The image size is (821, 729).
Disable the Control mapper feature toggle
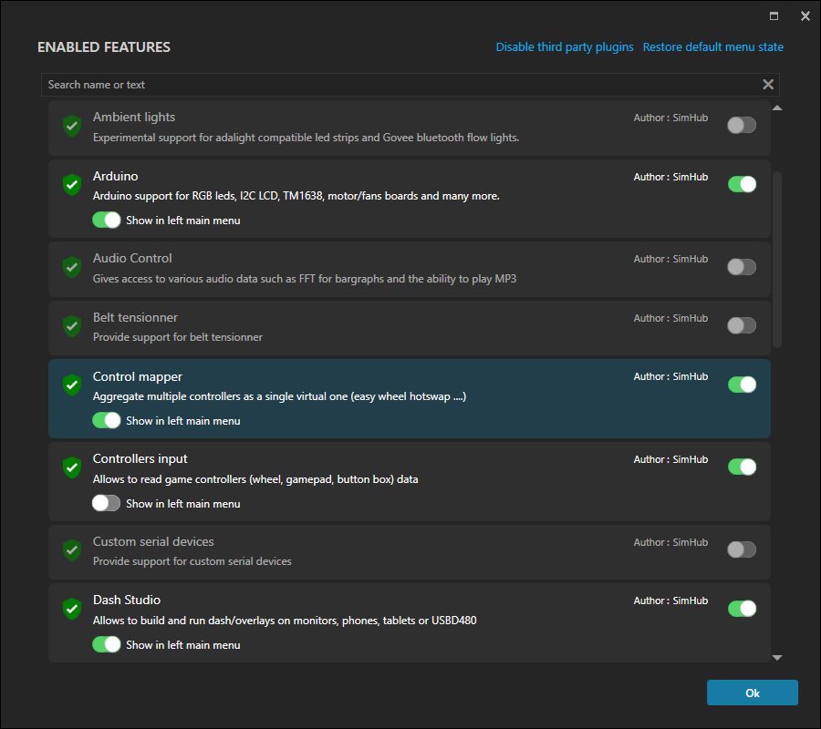742,385
